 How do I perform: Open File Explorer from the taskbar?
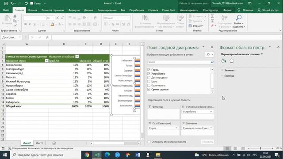[158, 155]
